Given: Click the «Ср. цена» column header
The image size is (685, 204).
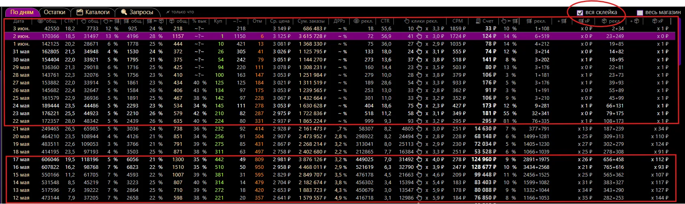Looking at the screenshot, I should point(280,21).
